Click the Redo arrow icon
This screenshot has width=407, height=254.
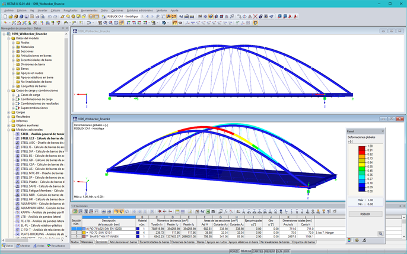[x=55, y=17]
